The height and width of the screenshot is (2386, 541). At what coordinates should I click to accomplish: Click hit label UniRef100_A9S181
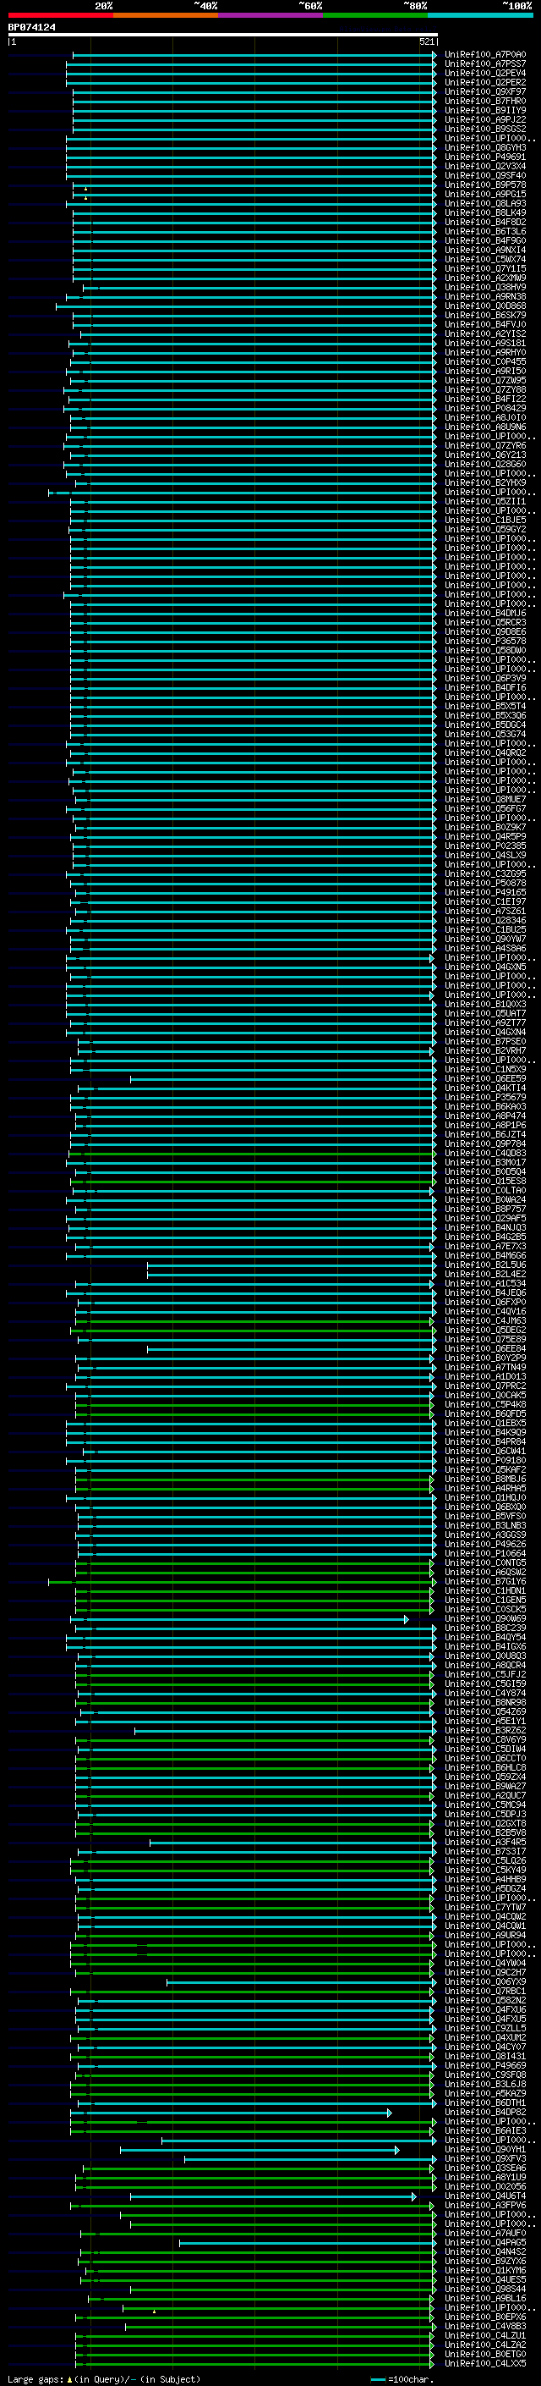coord(484,344)
